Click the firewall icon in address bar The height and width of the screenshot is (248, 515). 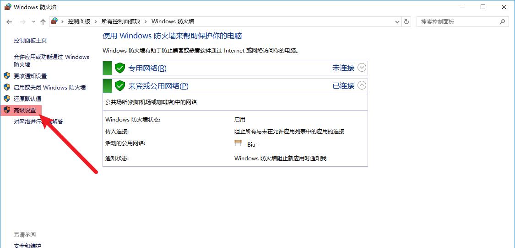pos(54,21)
